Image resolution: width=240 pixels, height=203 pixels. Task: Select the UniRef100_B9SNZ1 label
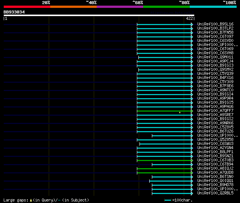click(215, 156)
